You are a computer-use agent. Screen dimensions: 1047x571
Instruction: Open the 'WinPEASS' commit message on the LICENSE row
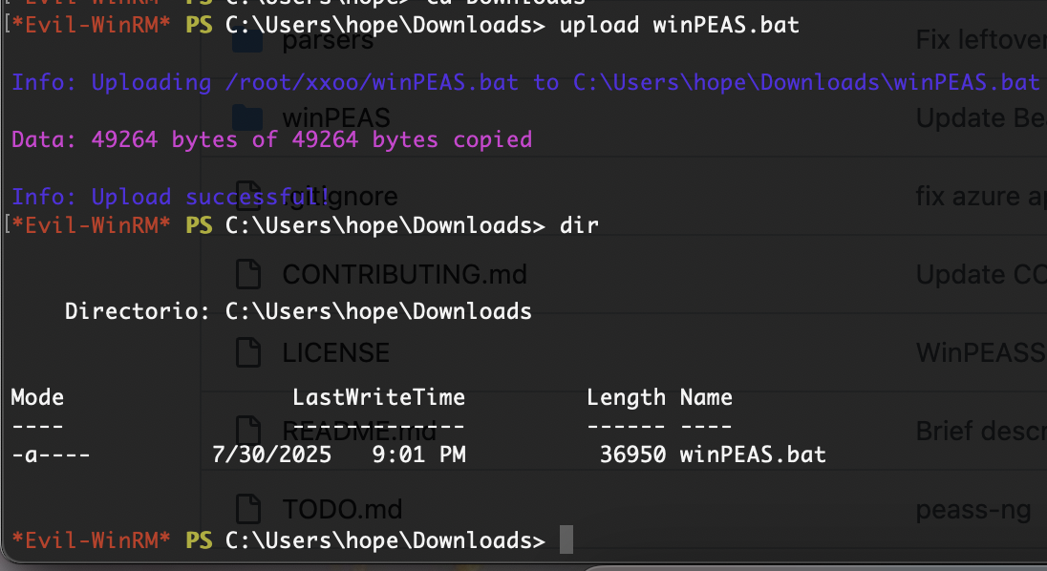click(981, 353)
